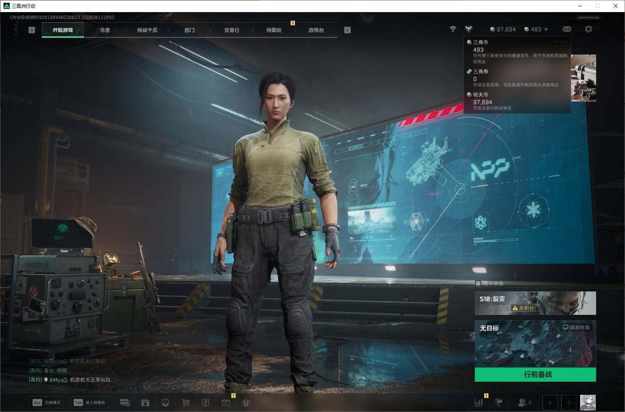Click the 端游对局 mode label
Screen dimensions: 625x412
tap(576, 327)
